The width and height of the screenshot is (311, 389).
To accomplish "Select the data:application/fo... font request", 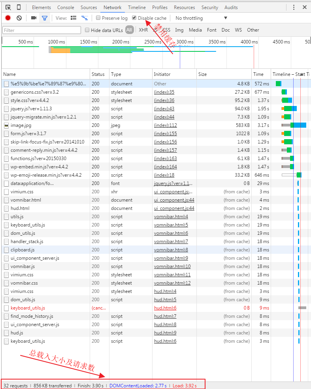I will (x=32, y=183).
